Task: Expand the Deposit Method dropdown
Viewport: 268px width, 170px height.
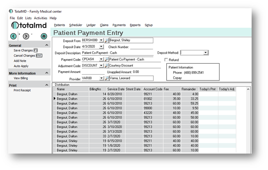Action: point(206,53)
